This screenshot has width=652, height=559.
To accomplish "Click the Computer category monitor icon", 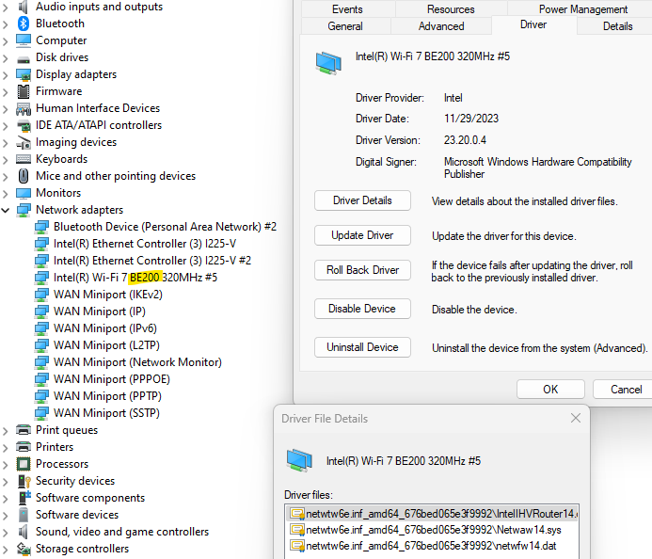I will pos(24,40).
